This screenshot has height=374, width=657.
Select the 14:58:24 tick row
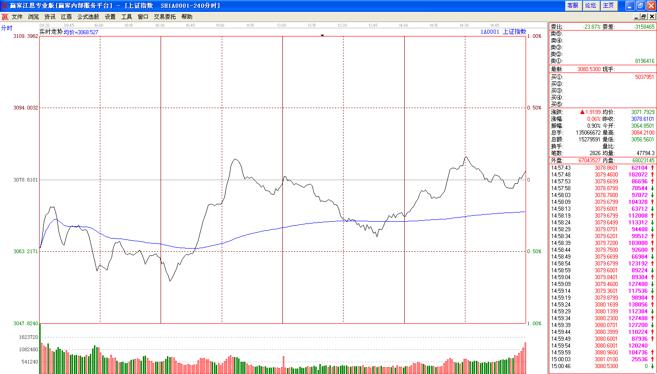pos(602,223)
